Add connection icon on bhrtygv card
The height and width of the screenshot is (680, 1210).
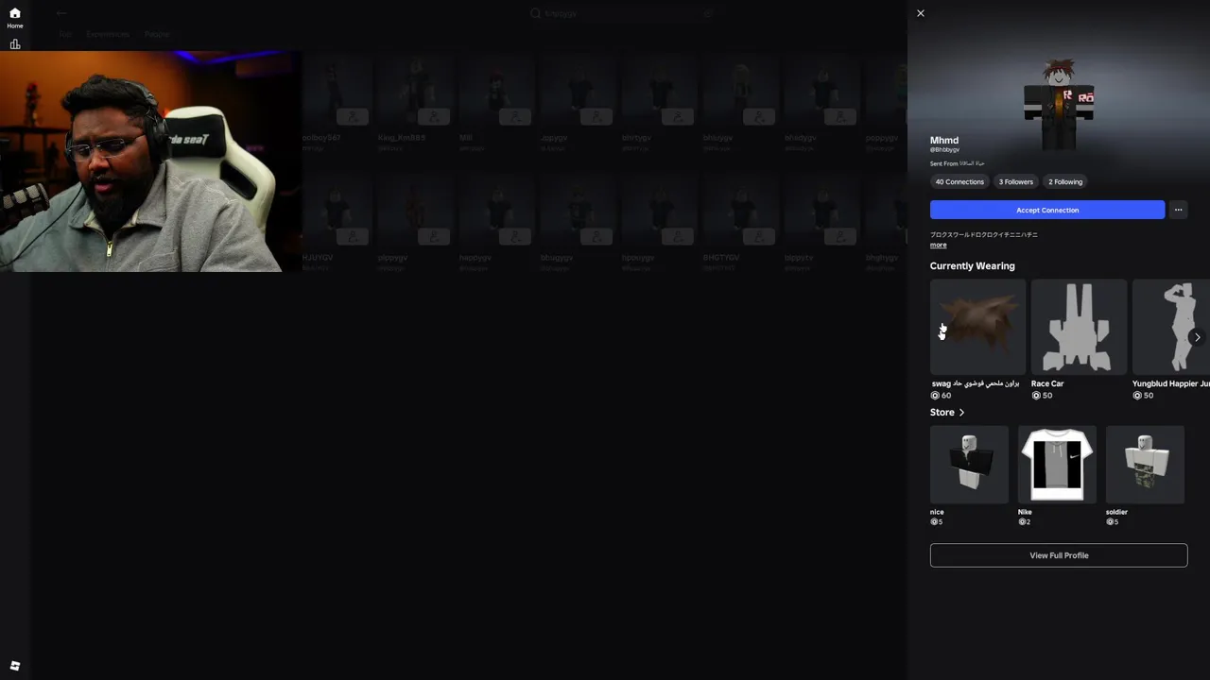[678, 117]
